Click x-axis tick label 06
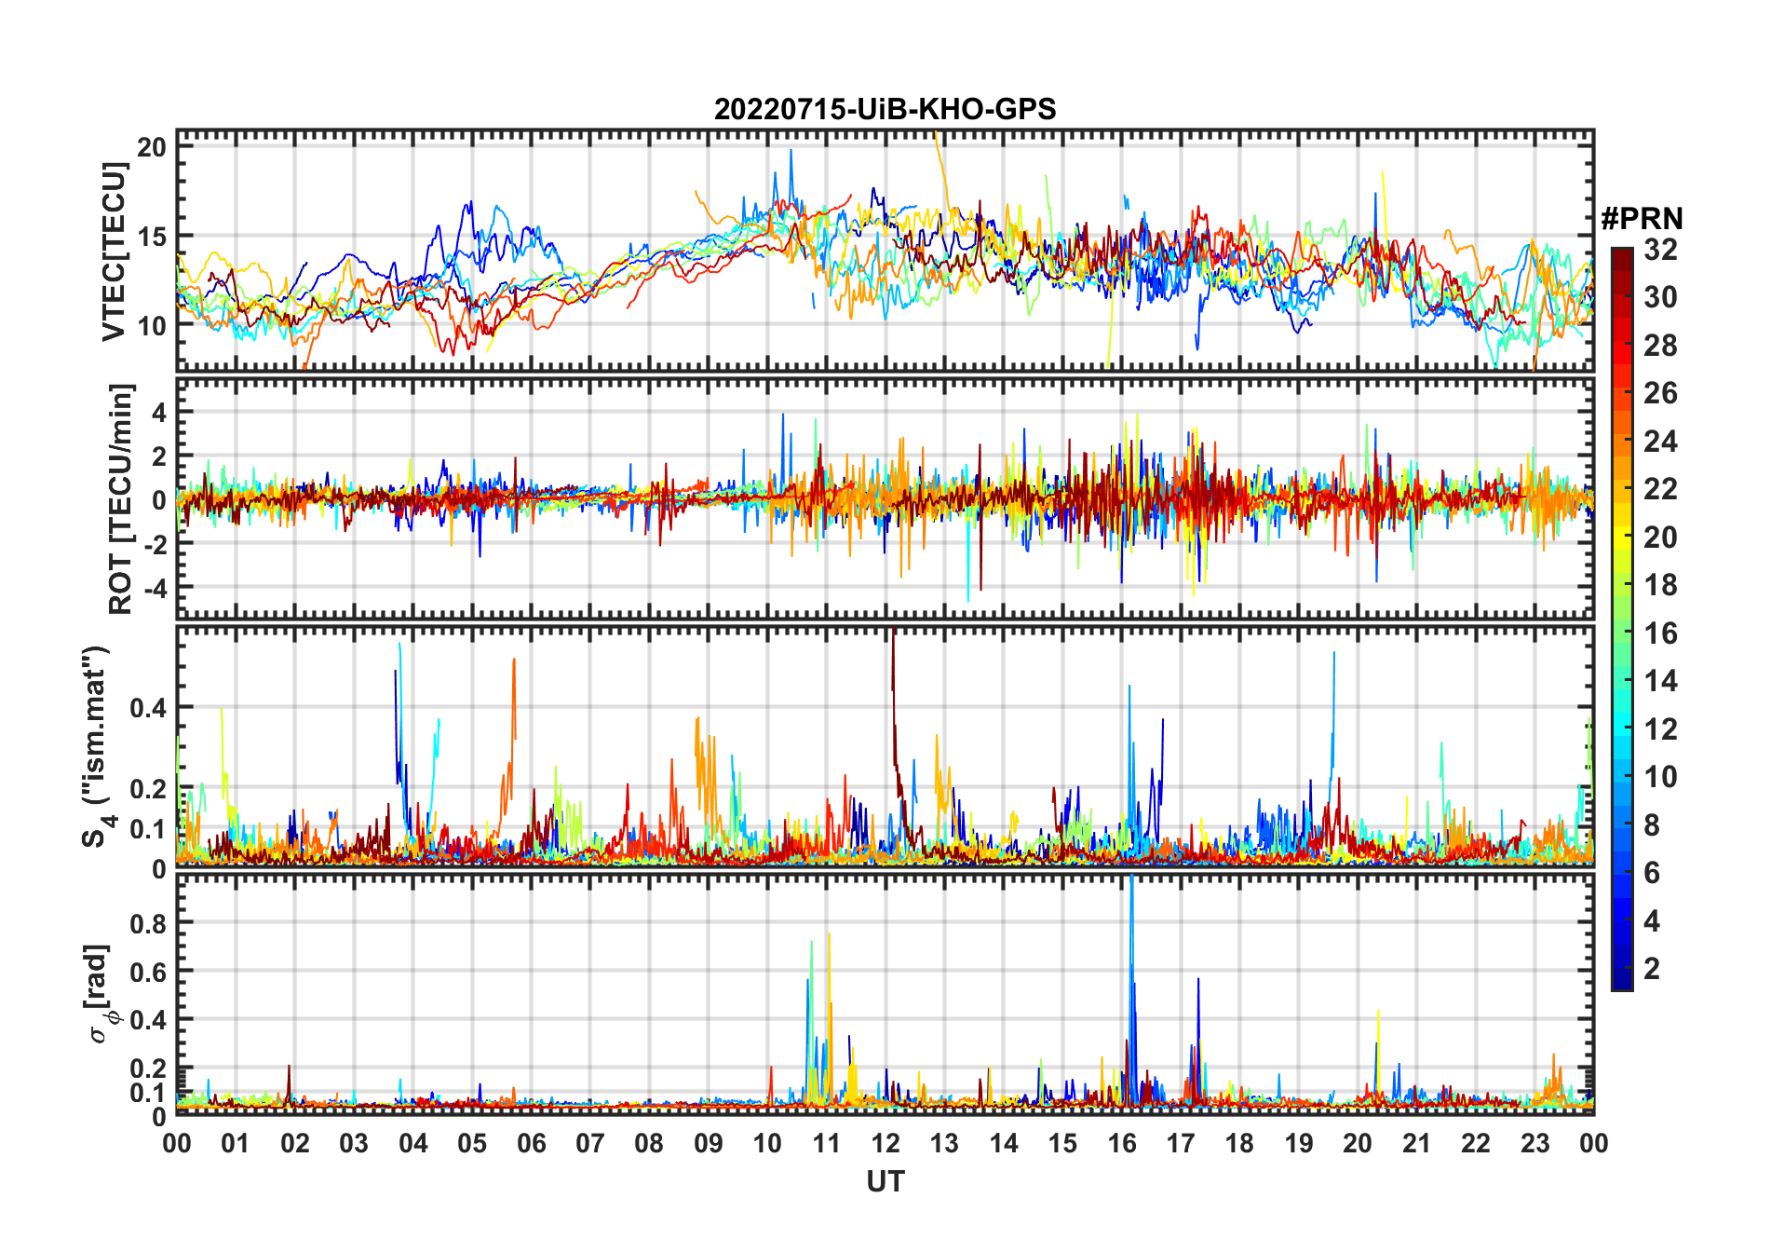This screenshot has width=1771, height=1239. (531, 1143)
